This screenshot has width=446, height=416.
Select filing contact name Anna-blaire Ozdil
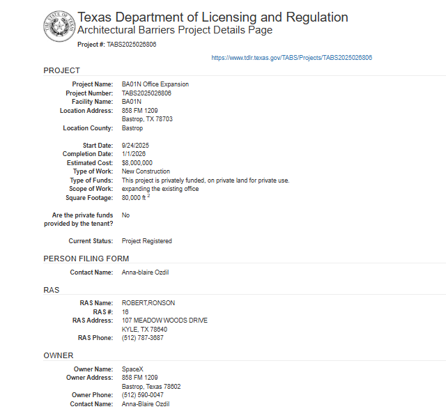pyautogui.click(x=146, y=272)
